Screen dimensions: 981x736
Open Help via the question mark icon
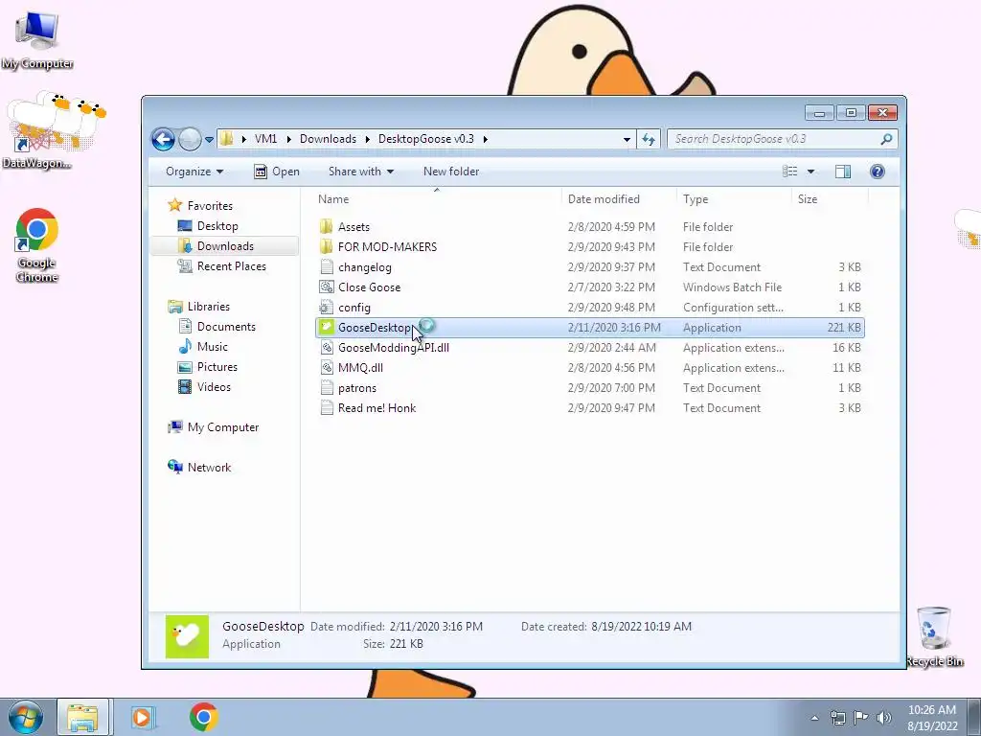coord(878,172)
